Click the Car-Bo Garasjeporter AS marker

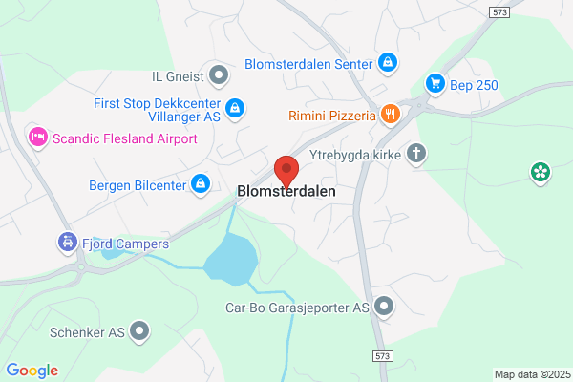coord(384,307)
